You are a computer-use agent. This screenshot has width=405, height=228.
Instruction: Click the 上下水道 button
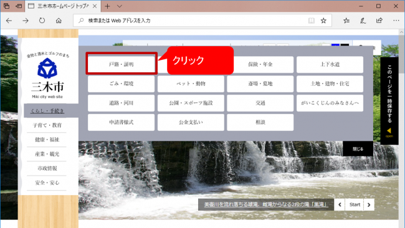point(330,64)
